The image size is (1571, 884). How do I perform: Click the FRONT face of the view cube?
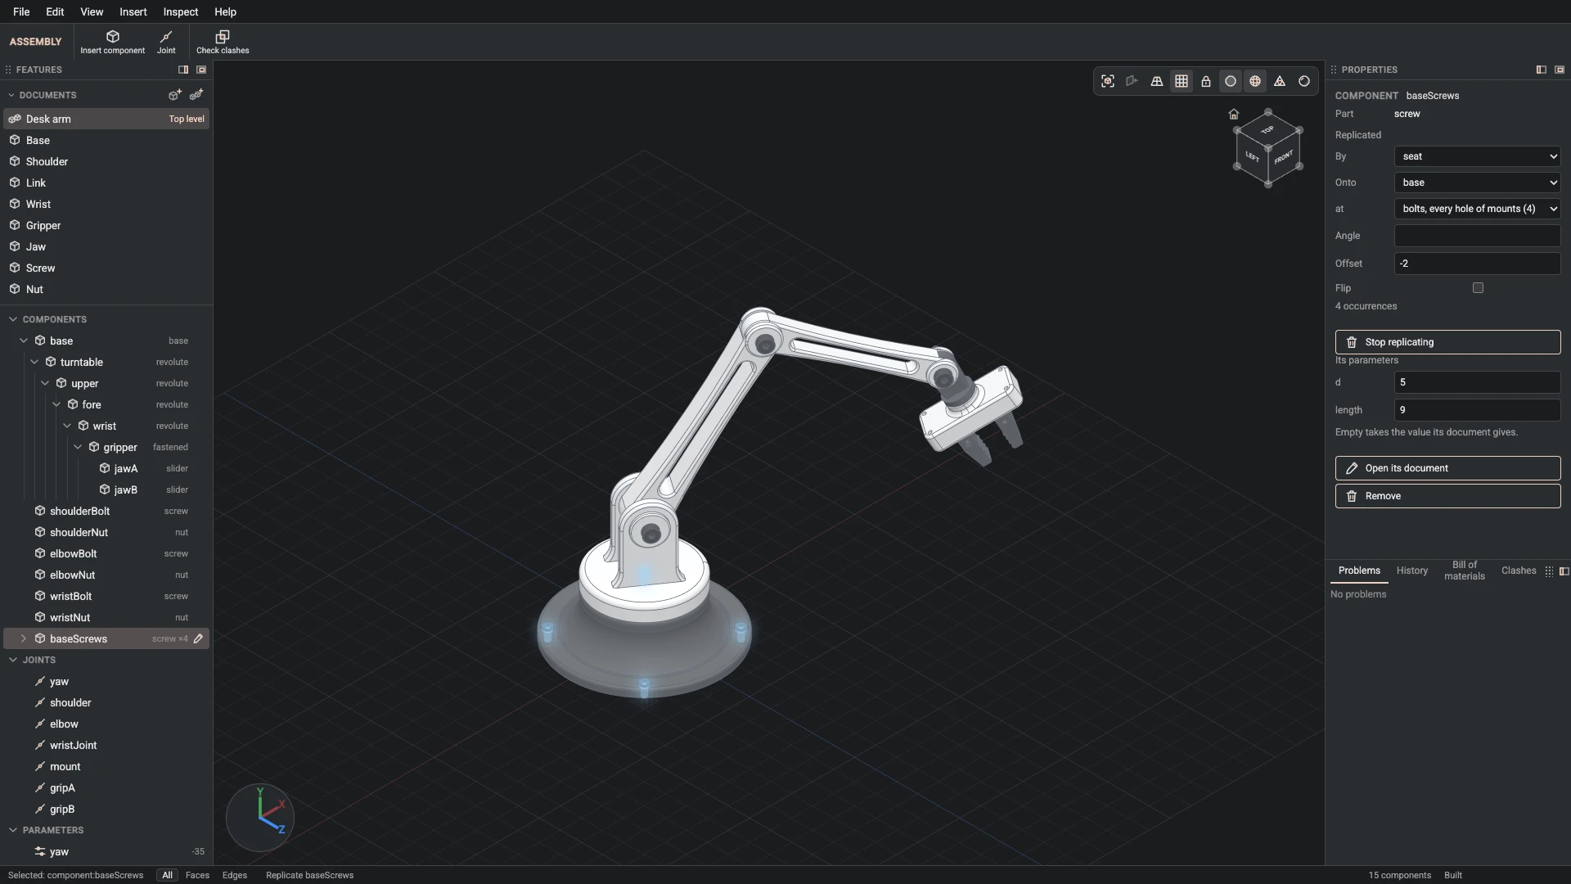click(x=1284, y=157)
